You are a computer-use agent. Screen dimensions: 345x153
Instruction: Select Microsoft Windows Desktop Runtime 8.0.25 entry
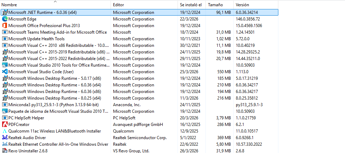pos(55,98)
